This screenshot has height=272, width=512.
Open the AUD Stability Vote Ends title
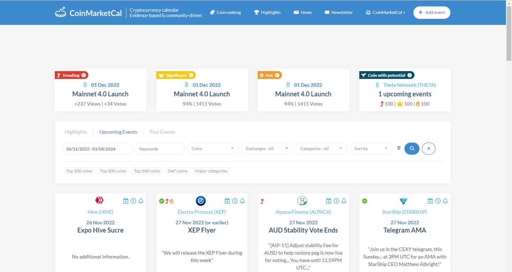point(303,230)
